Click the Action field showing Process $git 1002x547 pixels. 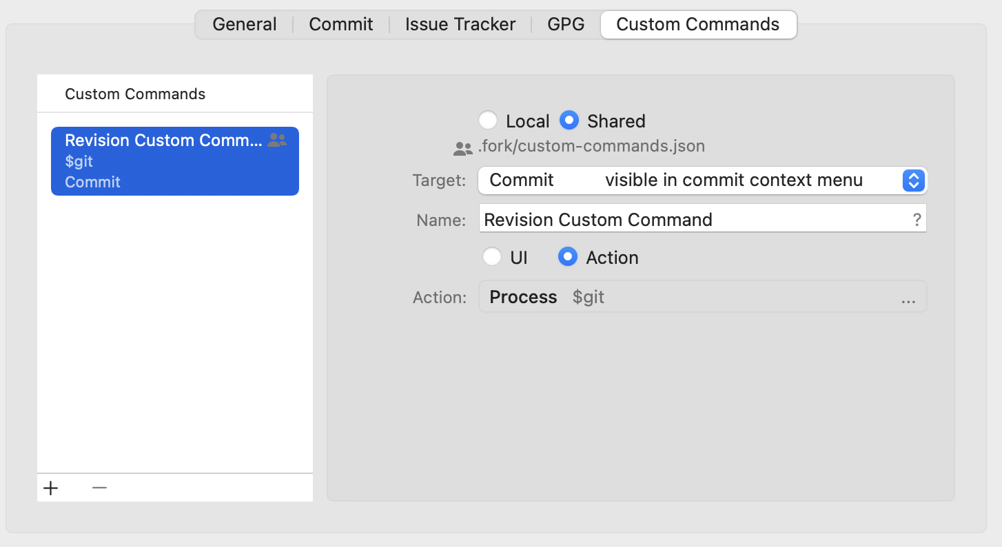[689, 297]
